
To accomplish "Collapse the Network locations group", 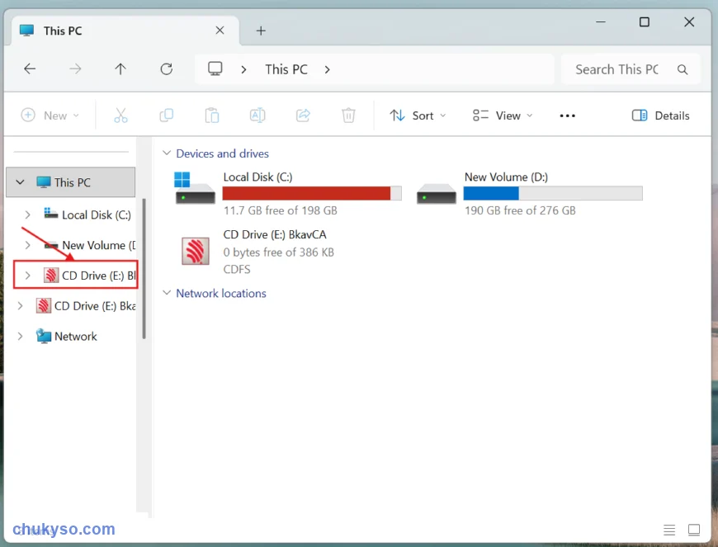I will 167,293.
